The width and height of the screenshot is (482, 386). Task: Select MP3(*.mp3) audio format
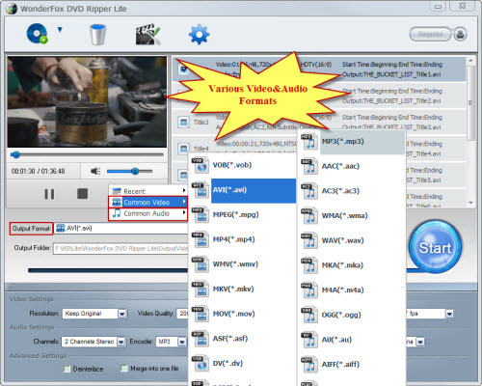click(352, 142)
